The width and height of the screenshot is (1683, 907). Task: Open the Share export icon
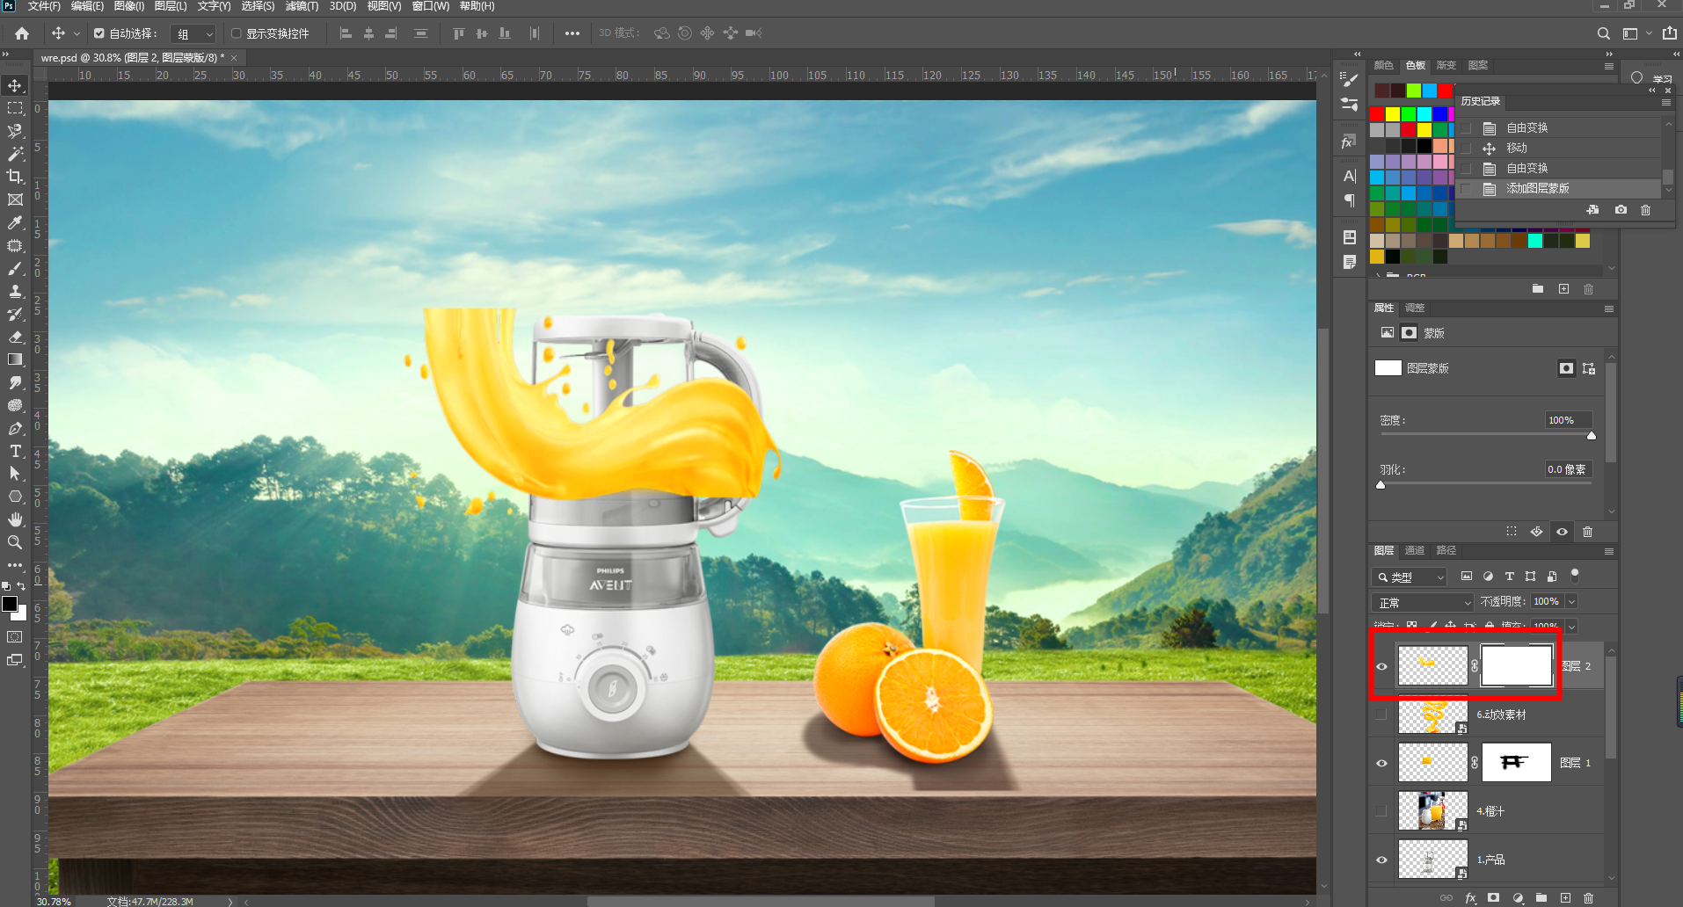pyautogui.click(x=1669, y=33)
